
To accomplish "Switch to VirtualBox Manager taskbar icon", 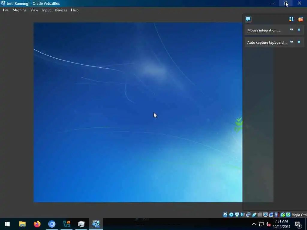I will tap(67, 224).
